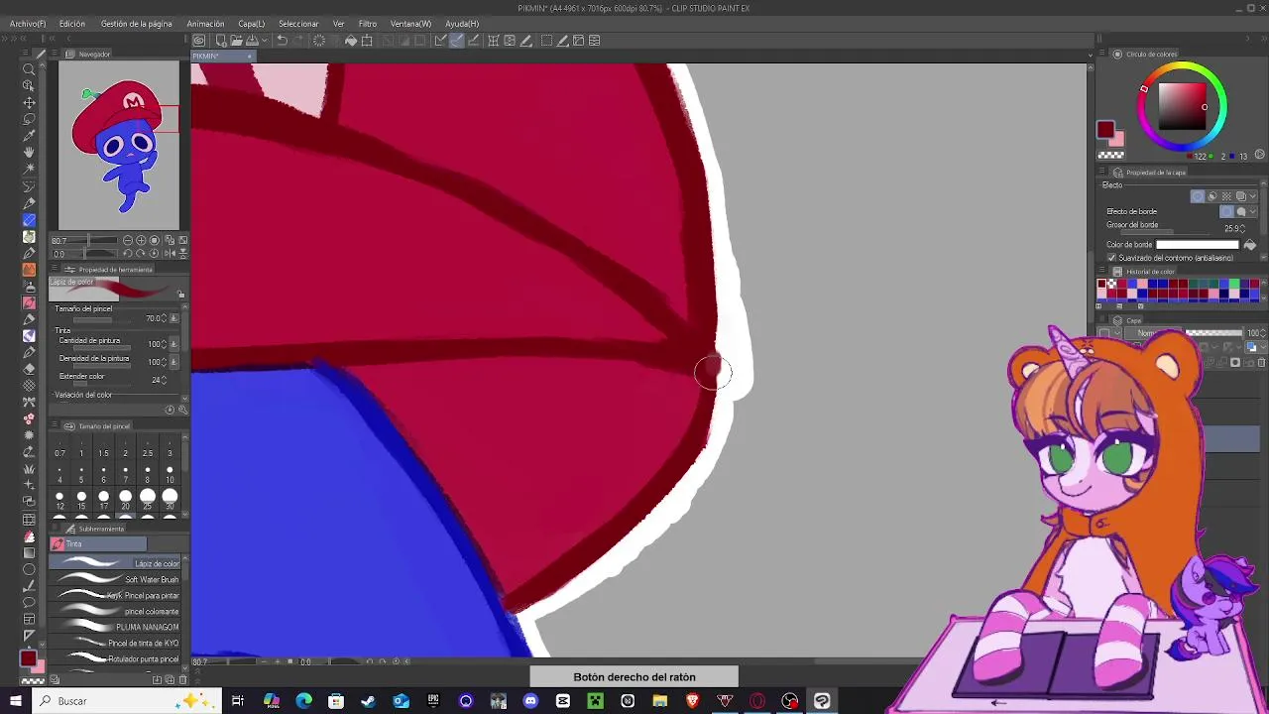
Task: Click the Save icon in command bar
Action: point(253,41)
